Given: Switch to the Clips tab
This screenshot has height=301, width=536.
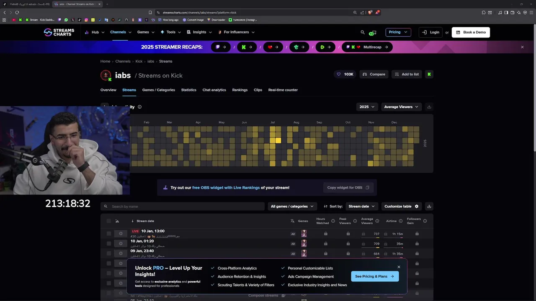Looking at the screenshot, I should (x=258, y=90).
